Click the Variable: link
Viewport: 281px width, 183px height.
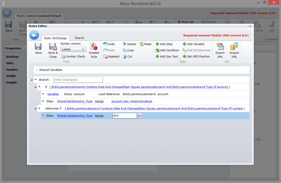(53, 94)
